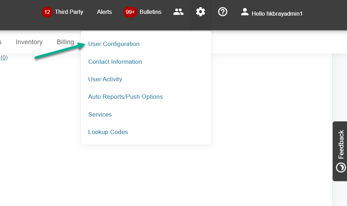Image resolution: width=347 pixels, height=206 pixels.
Task: Select User Configuration from settings menu
Action: pos(114,44)
